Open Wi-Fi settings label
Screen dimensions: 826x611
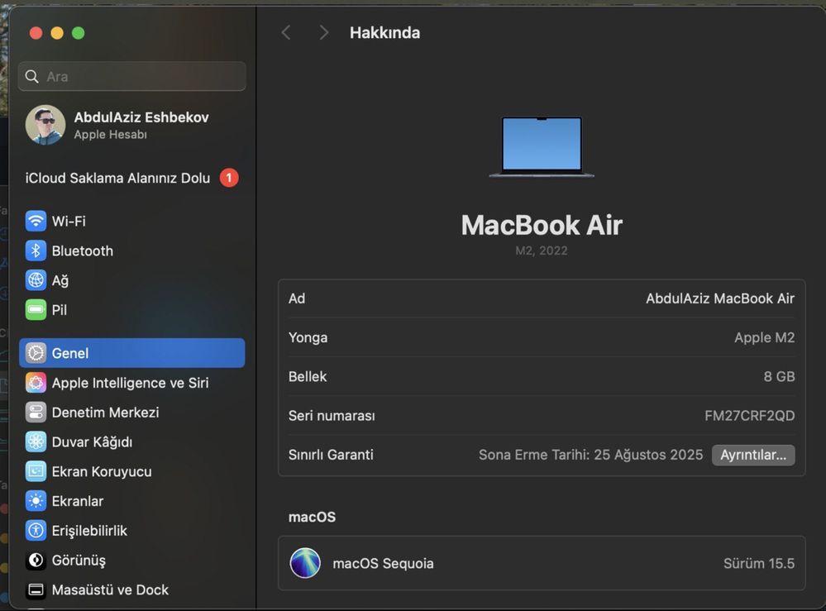click(x=69, y=222)
